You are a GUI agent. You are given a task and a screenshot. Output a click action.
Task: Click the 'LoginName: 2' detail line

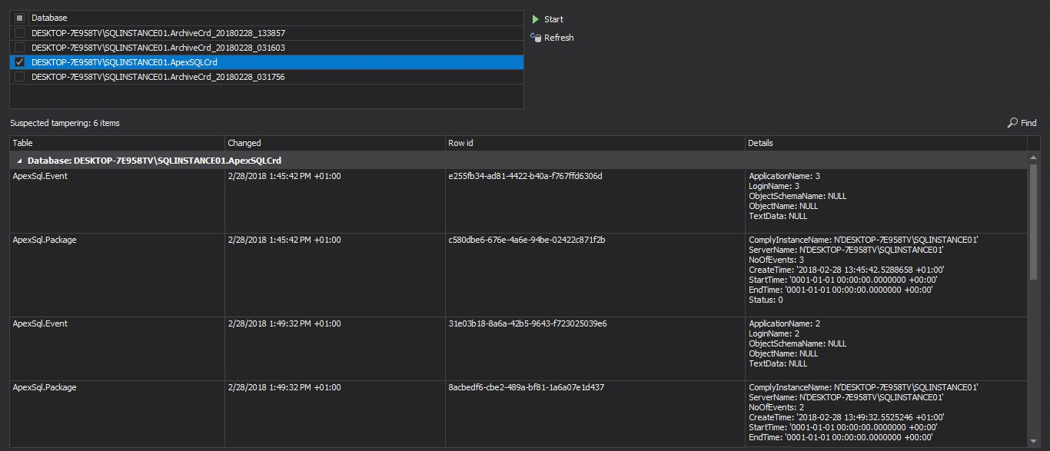click(x=774, y=333)
